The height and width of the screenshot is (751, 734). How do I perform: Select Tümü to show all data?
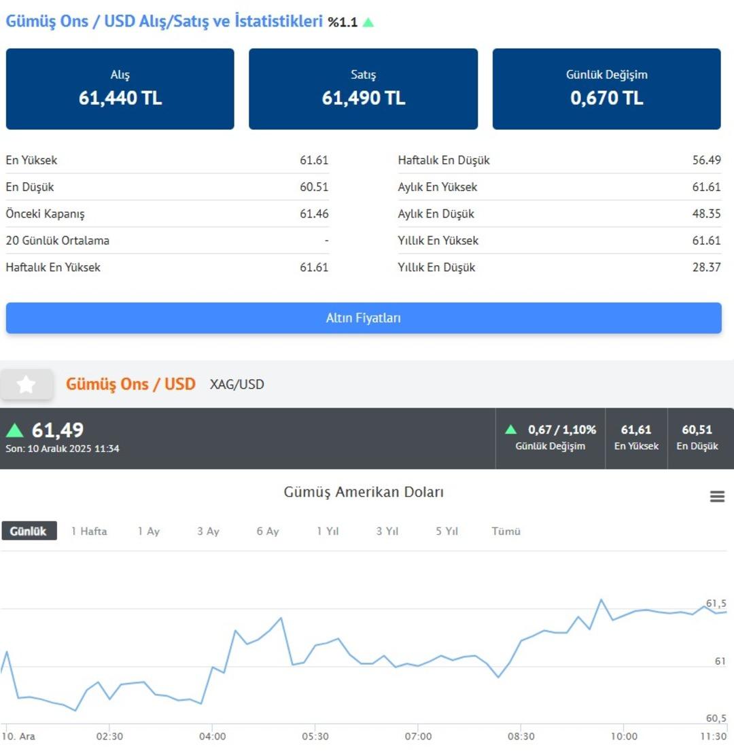[506, 531]
